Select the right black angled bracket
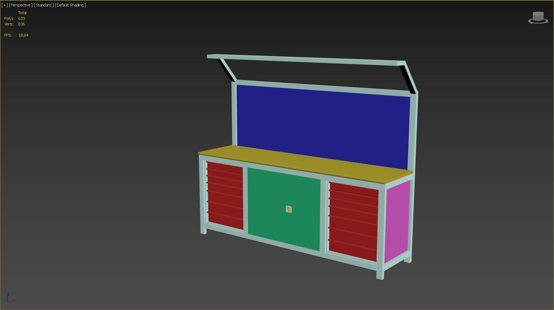The image size is (554, 310). 408,79
